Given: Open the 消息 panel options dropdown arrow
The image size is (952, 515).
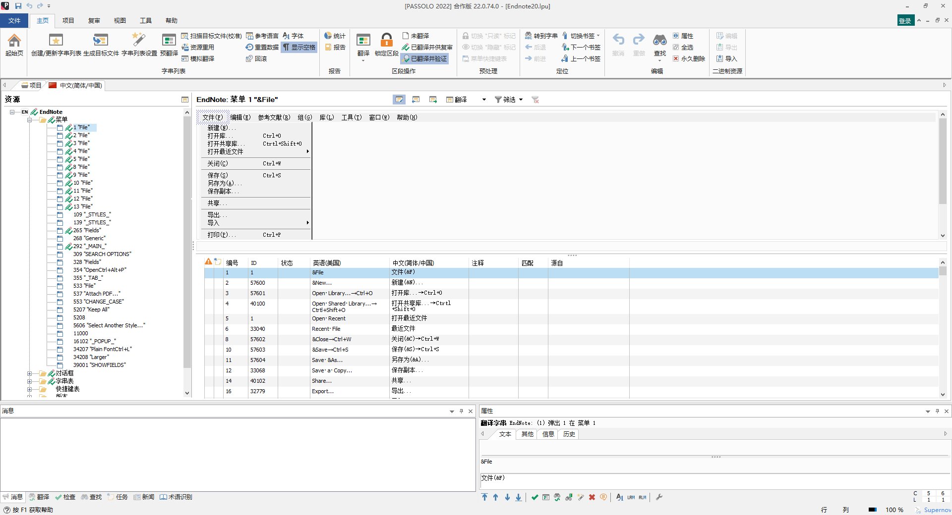Looking at the screenshot, I should point(452,411).
